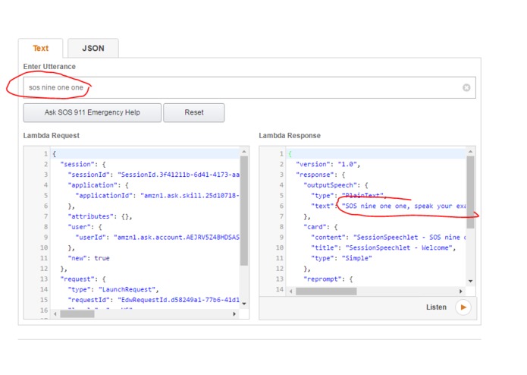Click the Listen label
The width and height of the screenshot is (527, 375).
pyautogui.click(x=436, y=307)
